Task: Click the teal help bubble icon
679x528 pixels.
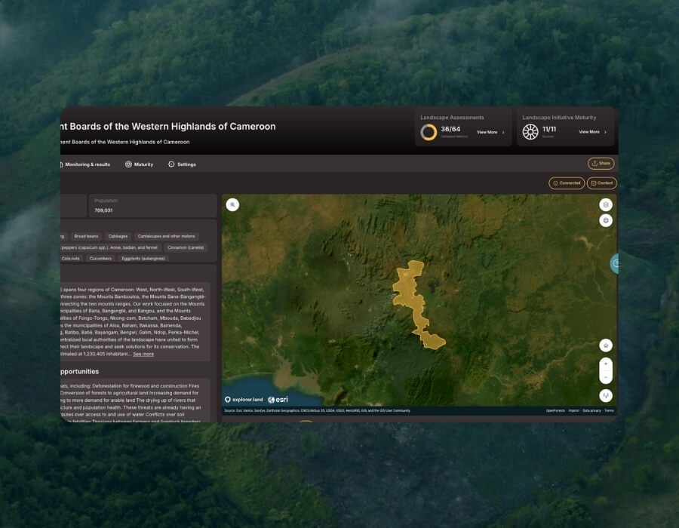Action: point(614,263)
